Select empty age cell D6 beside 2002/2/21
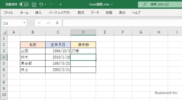Viewport: 182px width, 100px height. [x=83, y=70]
